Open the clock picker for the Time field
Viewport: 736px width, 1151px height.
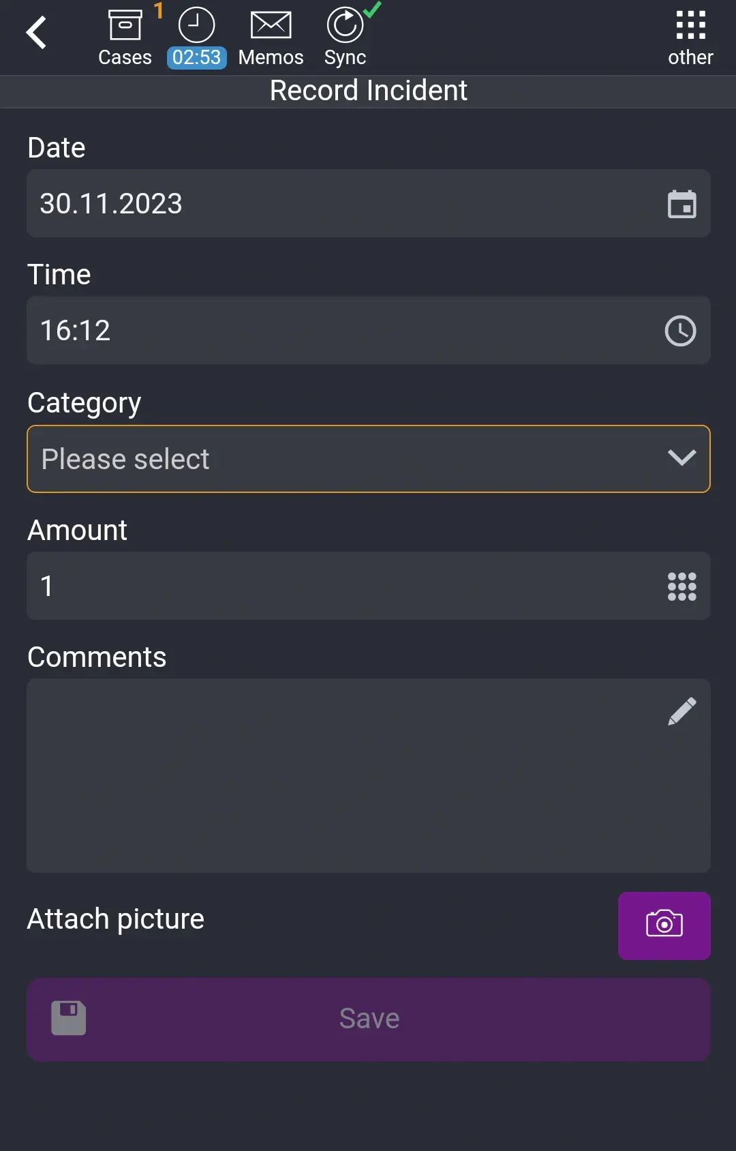point(680,331)
